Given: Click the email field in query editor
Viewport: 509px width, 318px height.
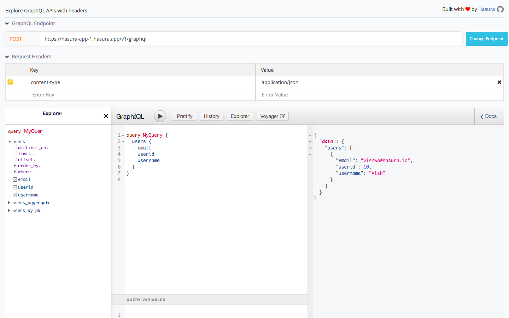Looking at the screenshot, I should 144,148.
